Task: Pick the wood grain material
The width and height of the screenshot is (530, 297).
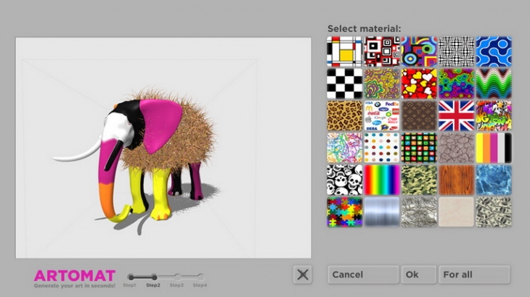Action: [x=457, y=180]
